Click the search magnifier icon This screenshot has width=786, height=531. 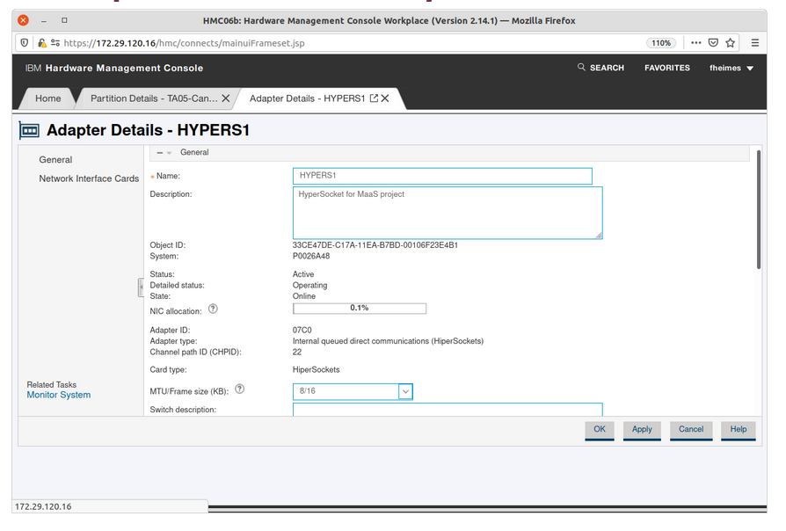[581, 68]
